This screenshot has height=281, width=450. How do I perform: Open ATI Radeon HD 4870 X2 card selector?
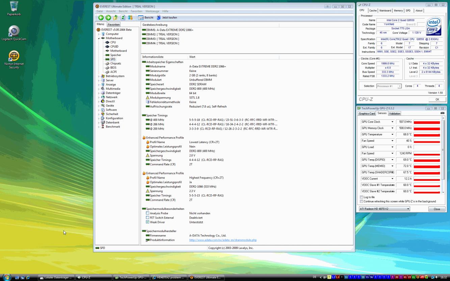tap(385, 209)
